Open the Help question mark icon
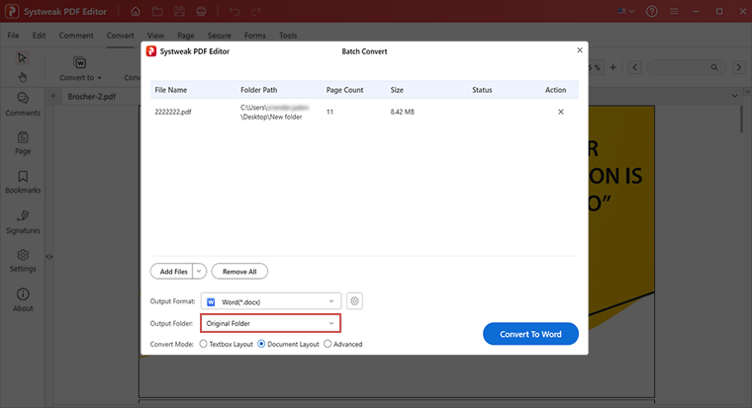 pos(651,11)
